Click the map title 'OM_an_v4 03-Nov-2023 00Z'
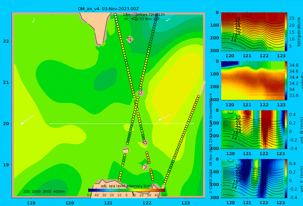This screenshot has height=206, width=303. click(108, 9)
